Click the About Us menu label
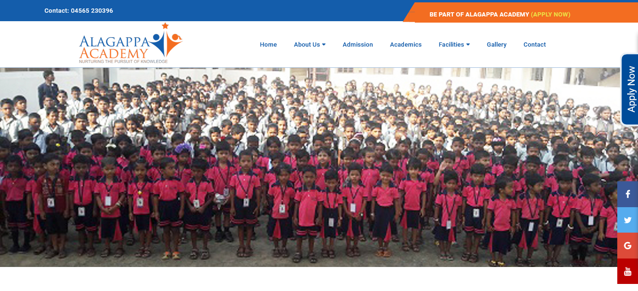 click(307, 45)
